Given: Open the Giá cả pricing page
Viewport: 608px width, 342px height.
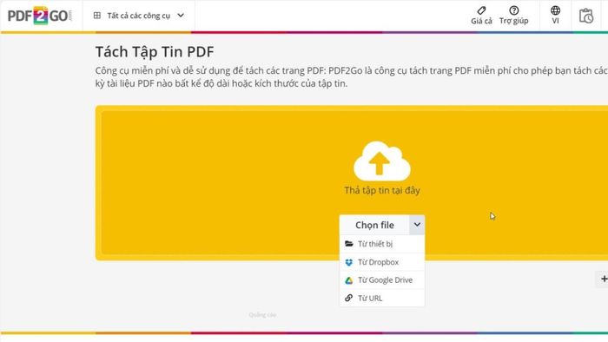Looking at the screenshot, I should click(481, 16).
